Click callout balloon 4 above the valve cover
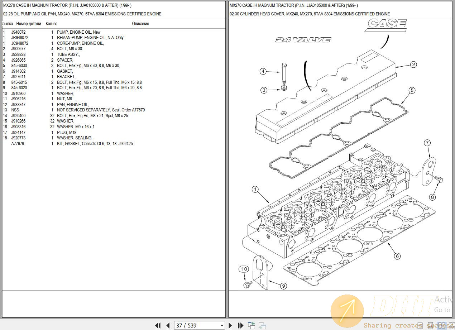This screenshot has width=455, height=330. tap(263, 71)
